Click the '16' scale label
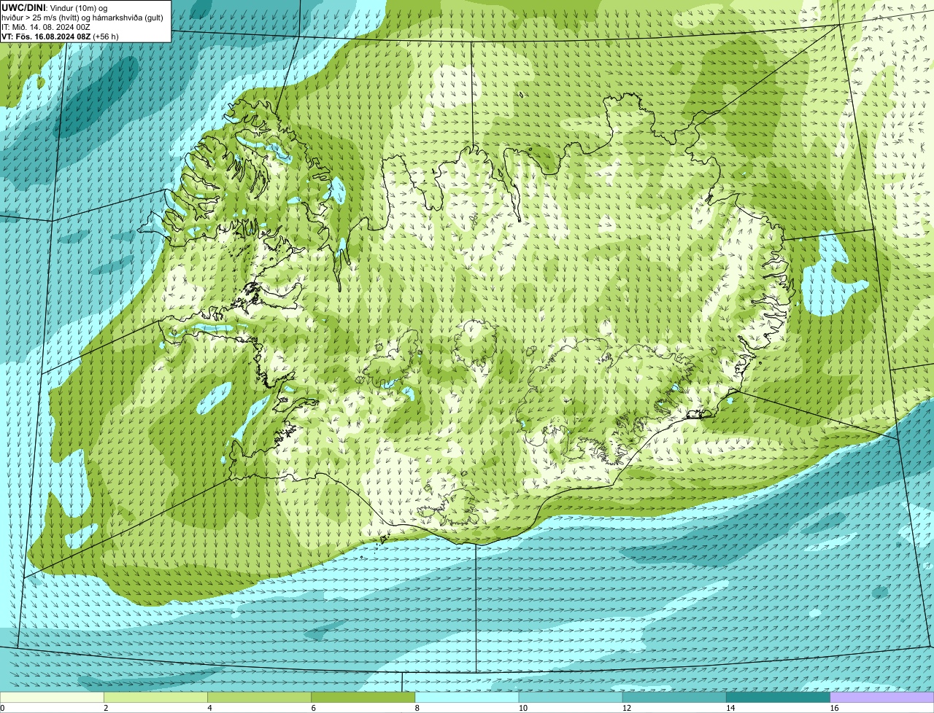The image size is (934, 713). tap(834, 708)
